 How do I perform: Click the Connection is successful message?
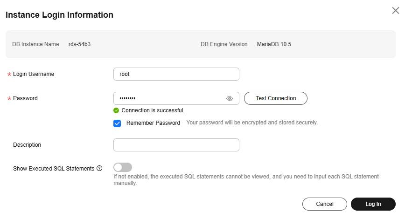153,110
